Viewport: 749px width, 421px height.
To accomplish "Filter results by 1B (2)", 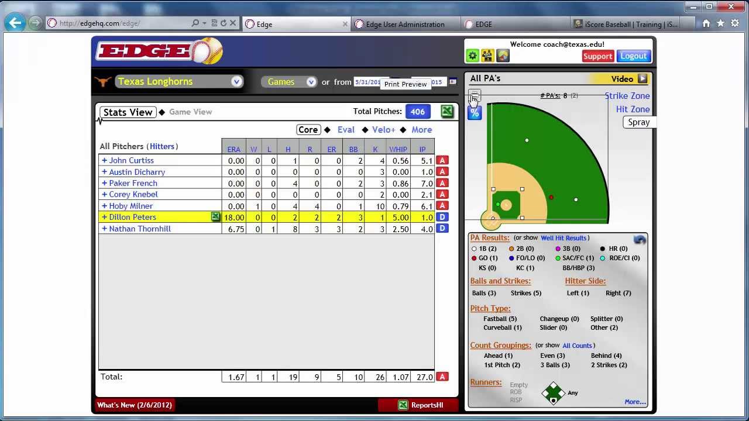I will (x=484, y=249).
